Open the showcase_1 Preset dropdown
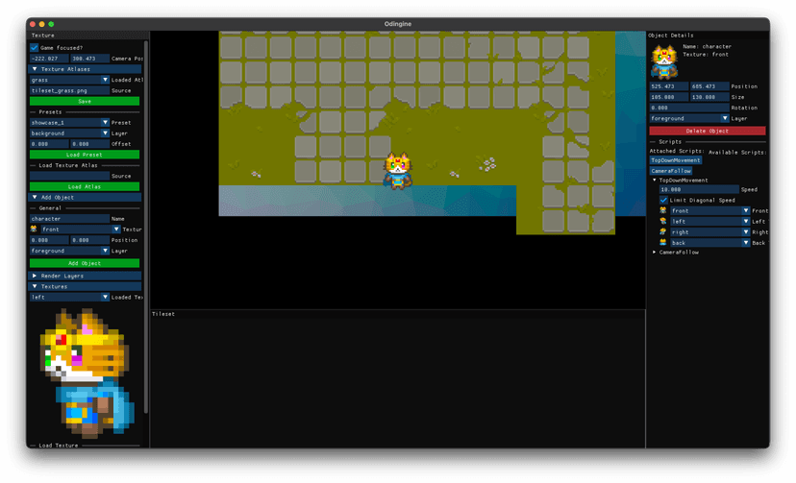Image resolution: width=796 pixels, height=483 pixels. click(69, 122)
